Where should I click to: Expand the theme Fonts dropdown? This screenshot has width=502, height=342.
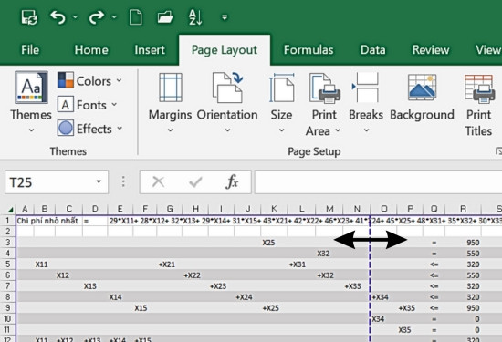pyautogui.click(x=88, y=105)
